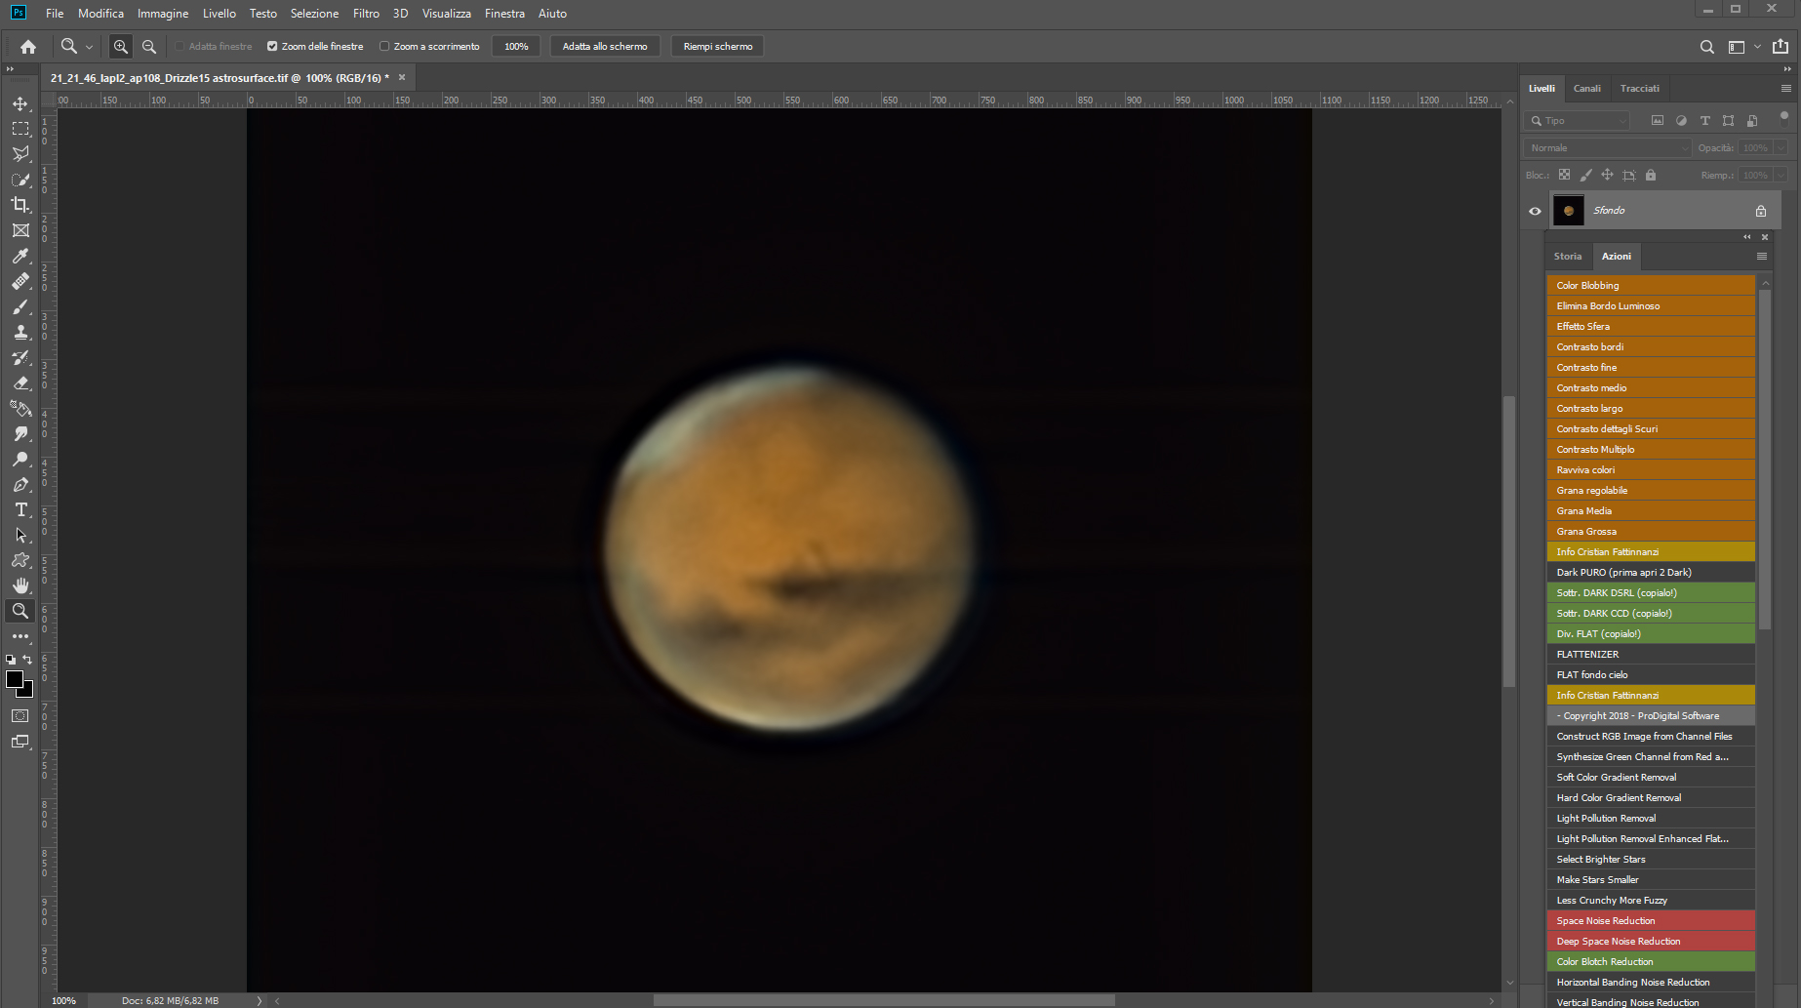Screen dimensions: 1801x1008
Task: Select the Custom Shape tool
Action: 20,560
